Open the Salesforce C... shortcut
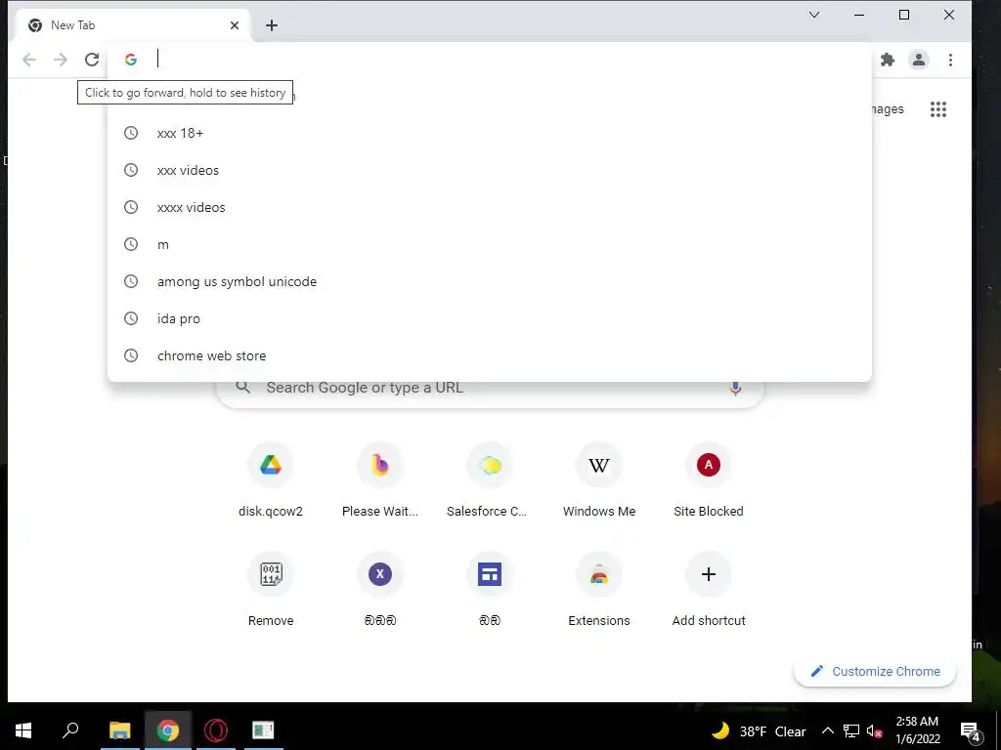The width and height of the screenshot is (1001, 750). click(x=490, y=481)
